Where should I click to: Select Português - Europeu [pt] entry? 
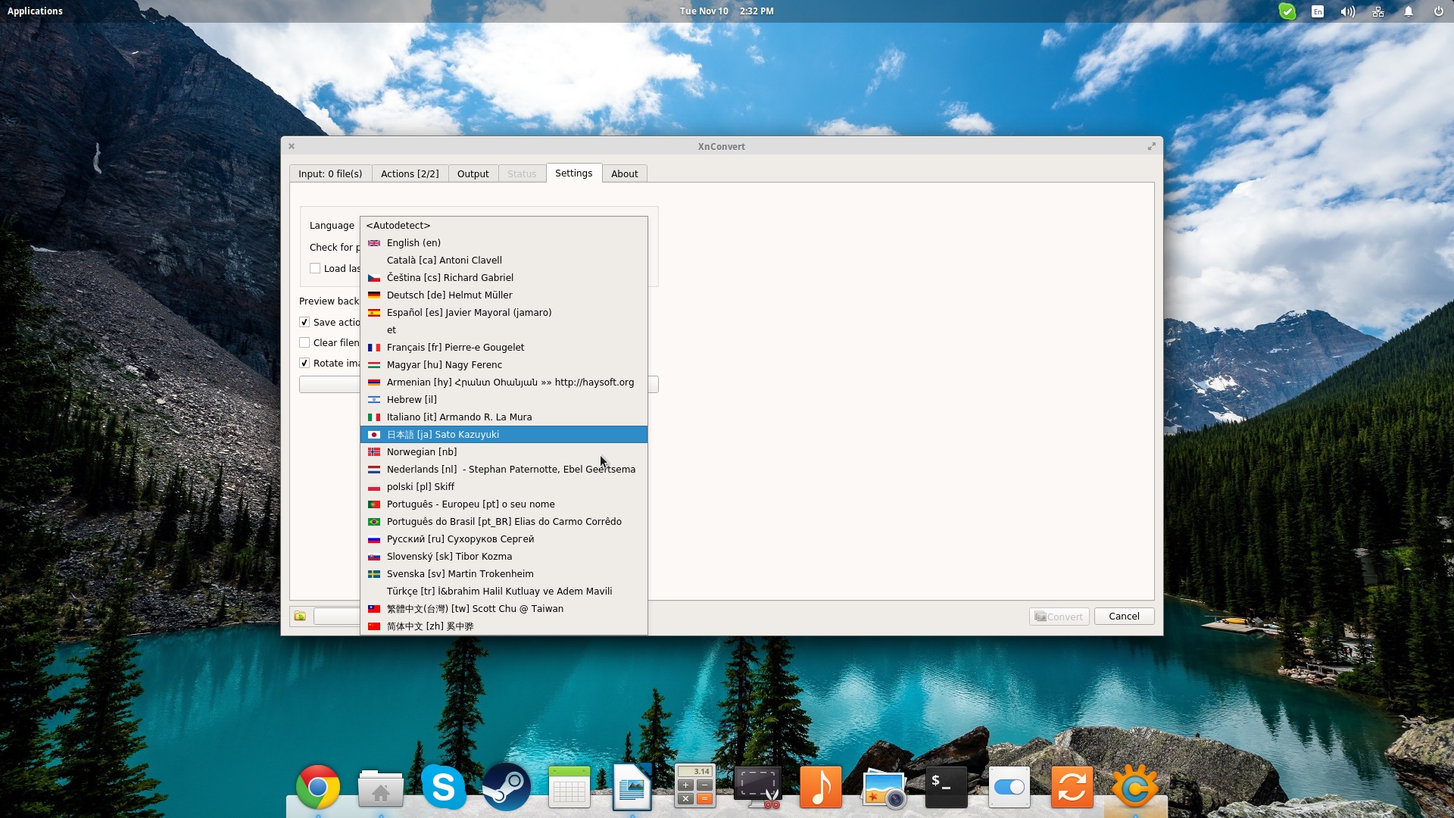[x=504, y=504]
